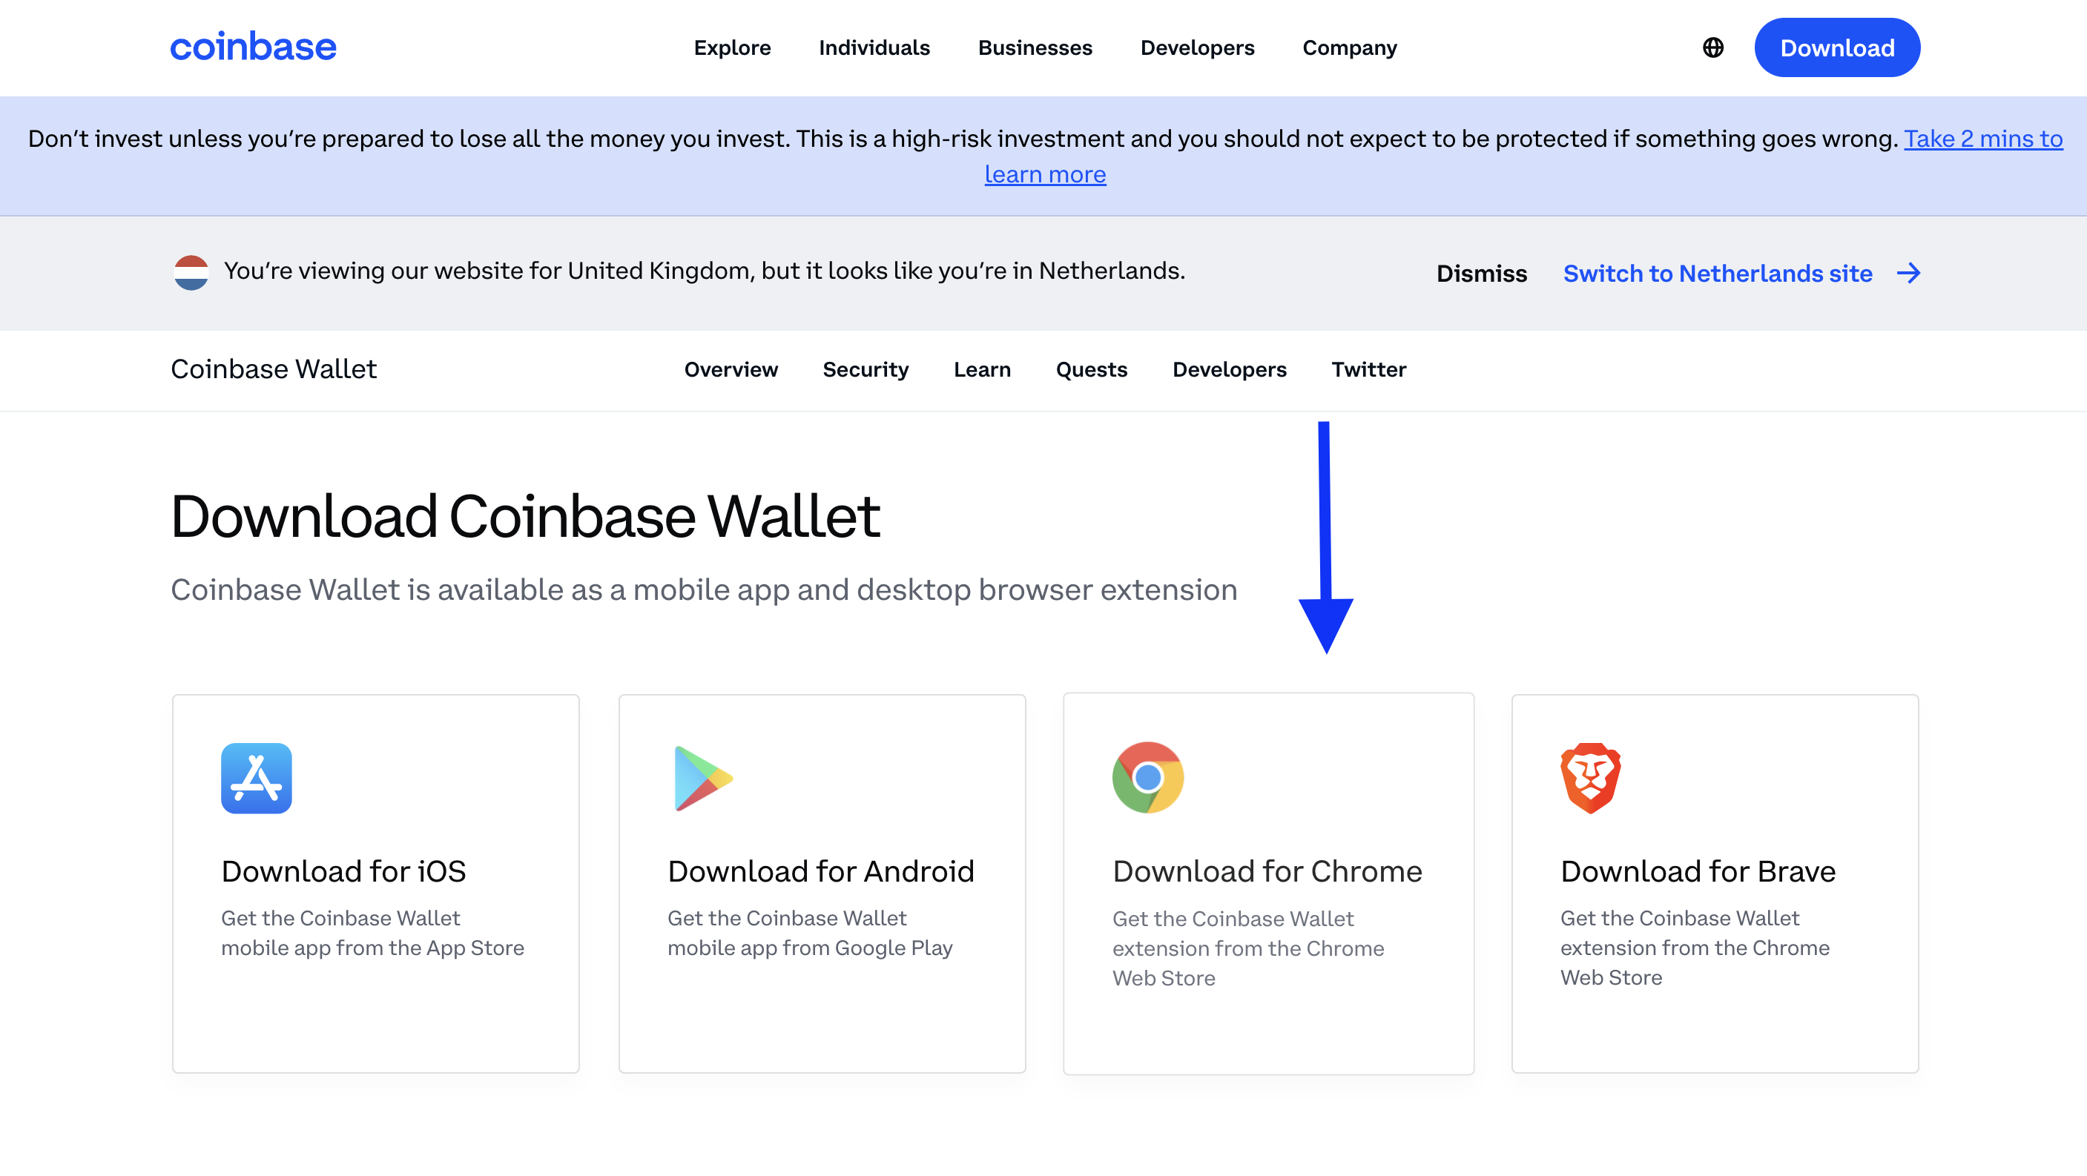Open the globe language selector
2087x1176 pixels.
tap(1712, 47)
